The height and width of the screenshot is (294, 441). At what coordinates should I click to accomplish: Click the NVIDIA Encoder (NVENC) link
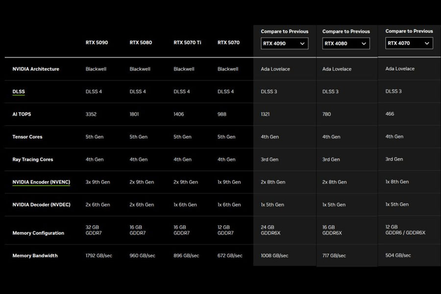point(41,182)
